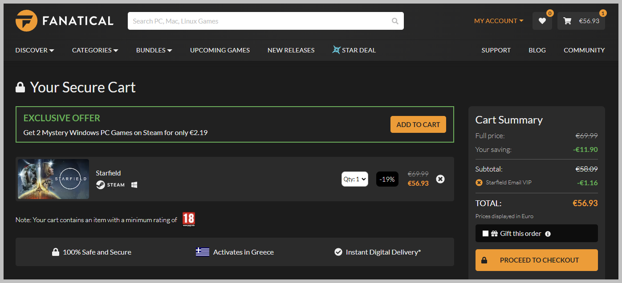
Task: Click Add to Cart for the exclusive offer
Action: (418, 124)
